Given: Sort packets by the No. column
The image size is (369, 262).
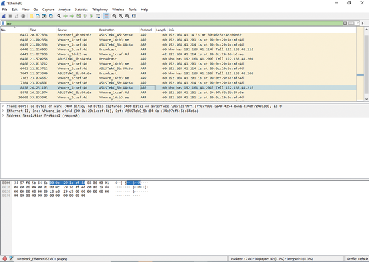Looking at the screenshot, I should coord(15,30).
